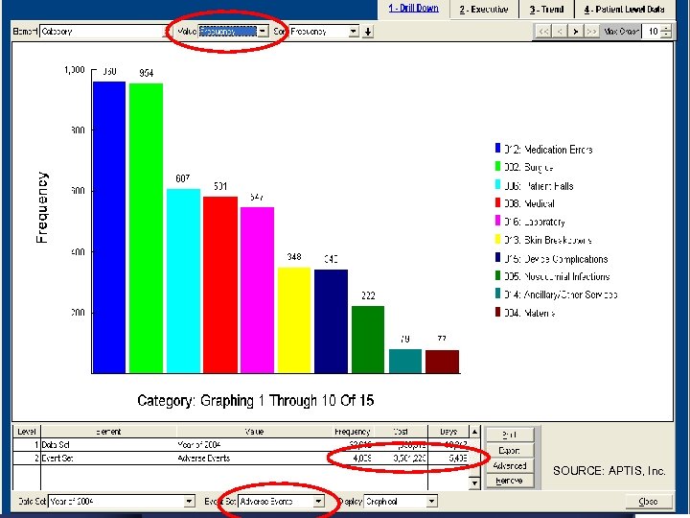The height and width of the screenshot is (518, 690).
Task: Select the blue Medication Errors bar
Action: pyautogui.click(x=109, y=227)
